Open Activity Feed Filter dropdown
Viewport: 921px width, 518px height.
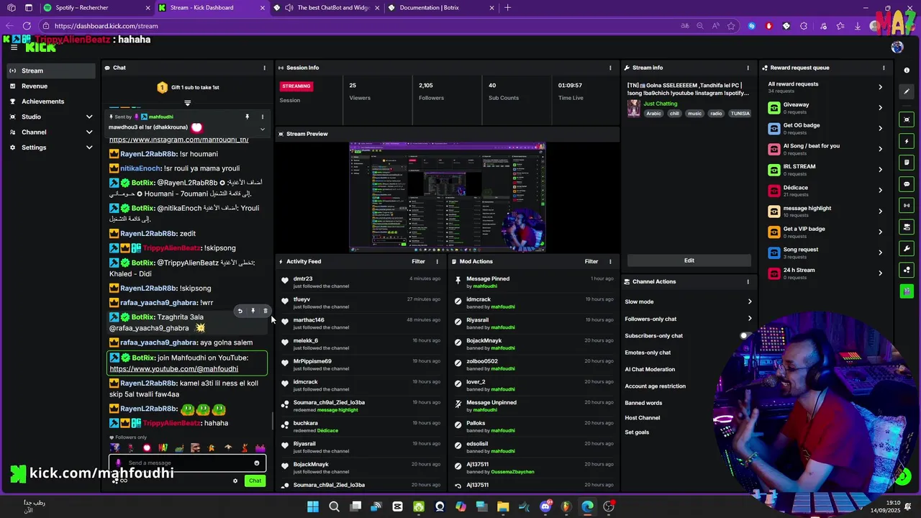(418, 262)
